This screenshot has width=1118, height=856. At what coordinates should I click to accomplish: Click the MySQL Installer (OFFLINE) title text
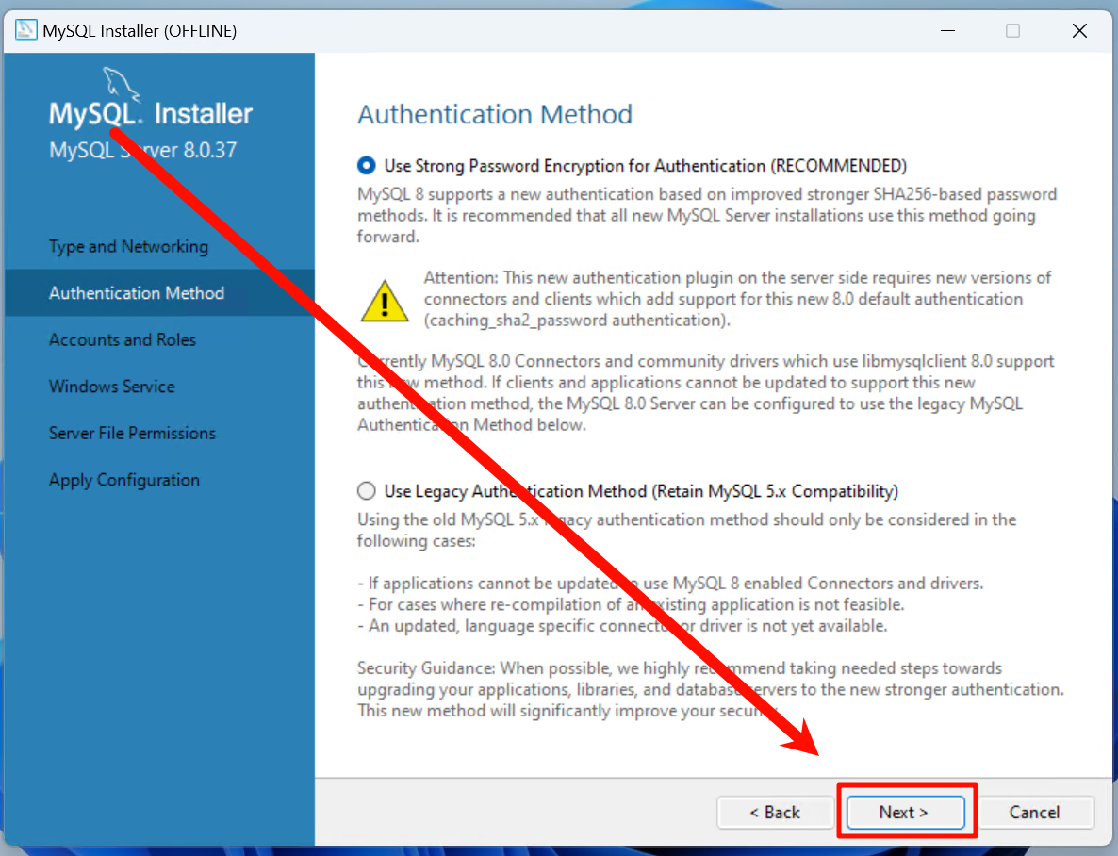(x=140, y=31)
